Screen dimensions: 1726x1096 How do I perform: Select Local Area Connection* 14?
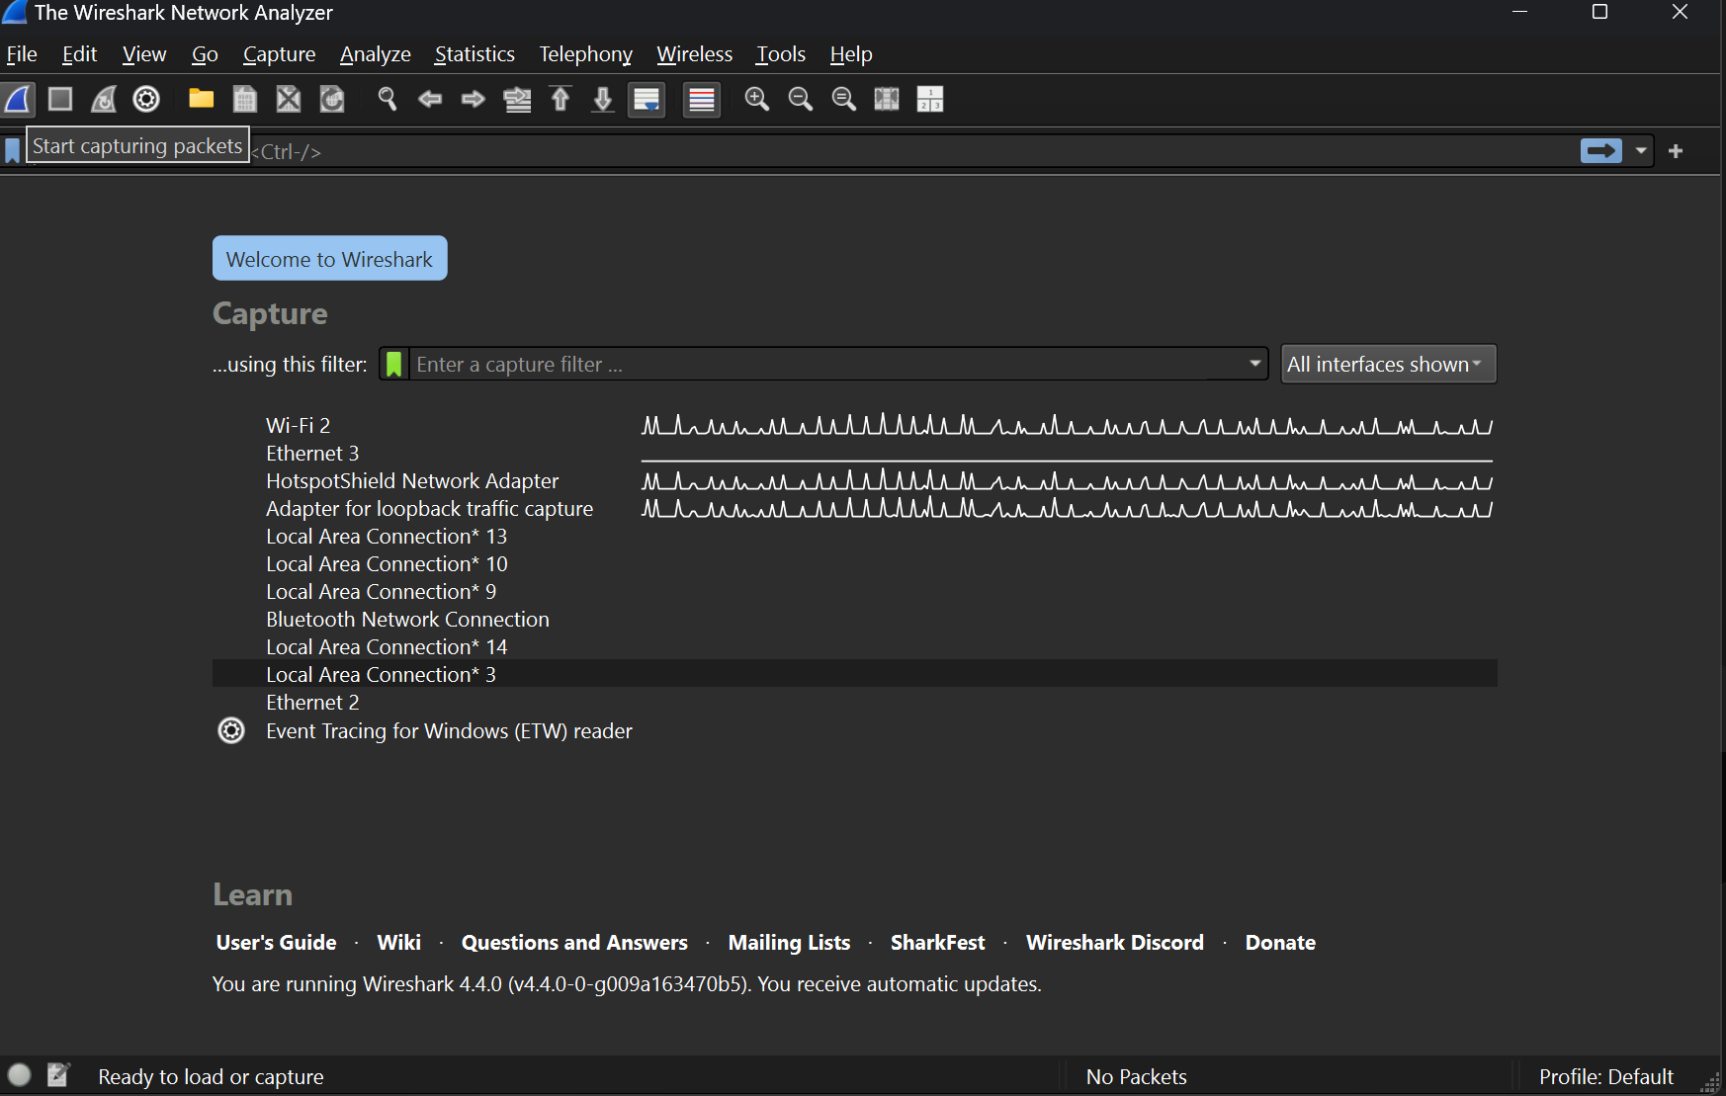pos(855,647)
